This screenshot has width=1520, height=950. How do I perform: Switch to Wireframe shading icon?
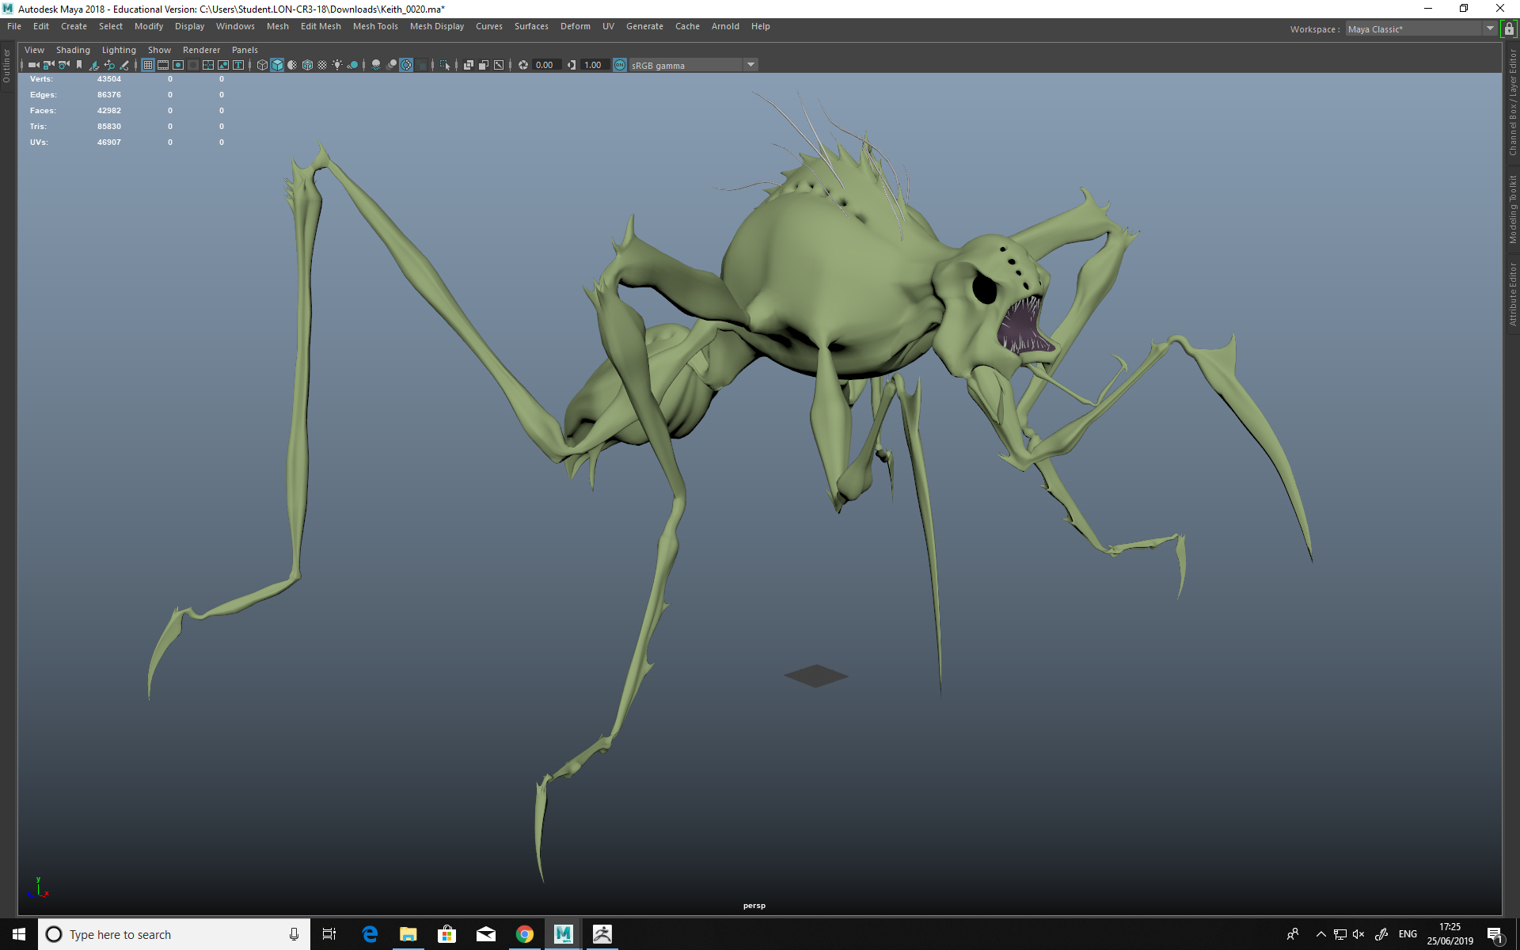click(262, 65)
